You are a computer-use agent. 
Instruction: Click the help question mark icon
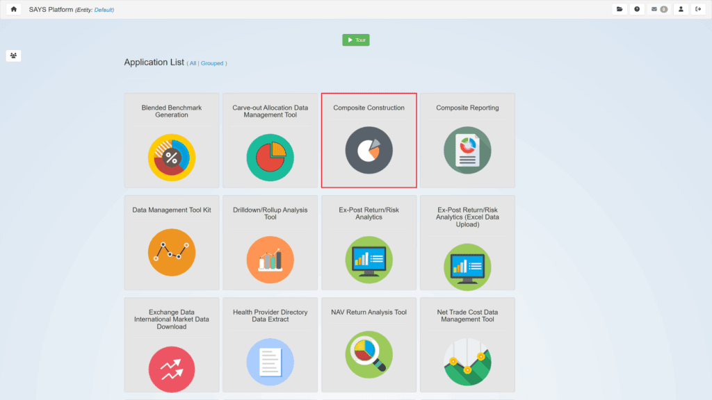637,10
